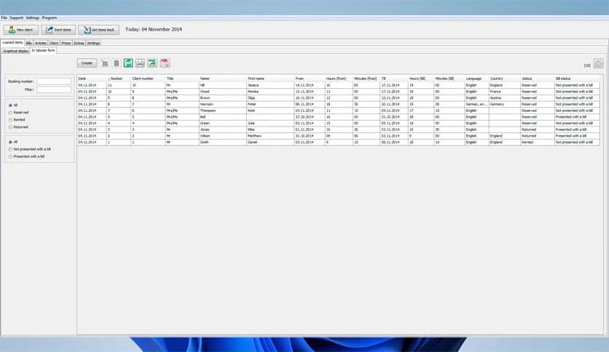The height and width of the screenshot is (352, 609).
Task: Select the Rented radio button filter
Action: click(x=10, y=120)
